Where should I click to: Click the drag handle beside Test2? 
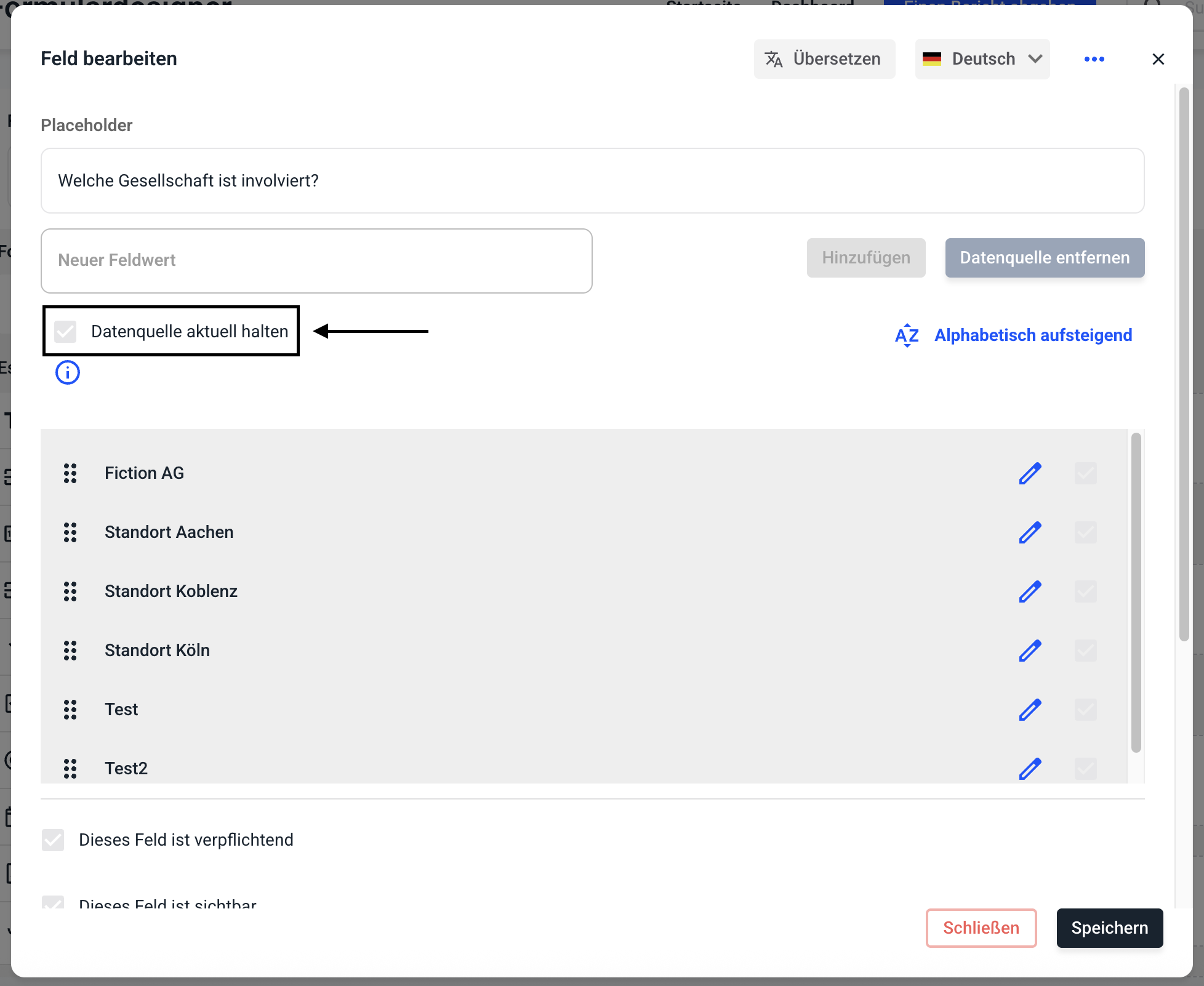click(x=70, y=769)
